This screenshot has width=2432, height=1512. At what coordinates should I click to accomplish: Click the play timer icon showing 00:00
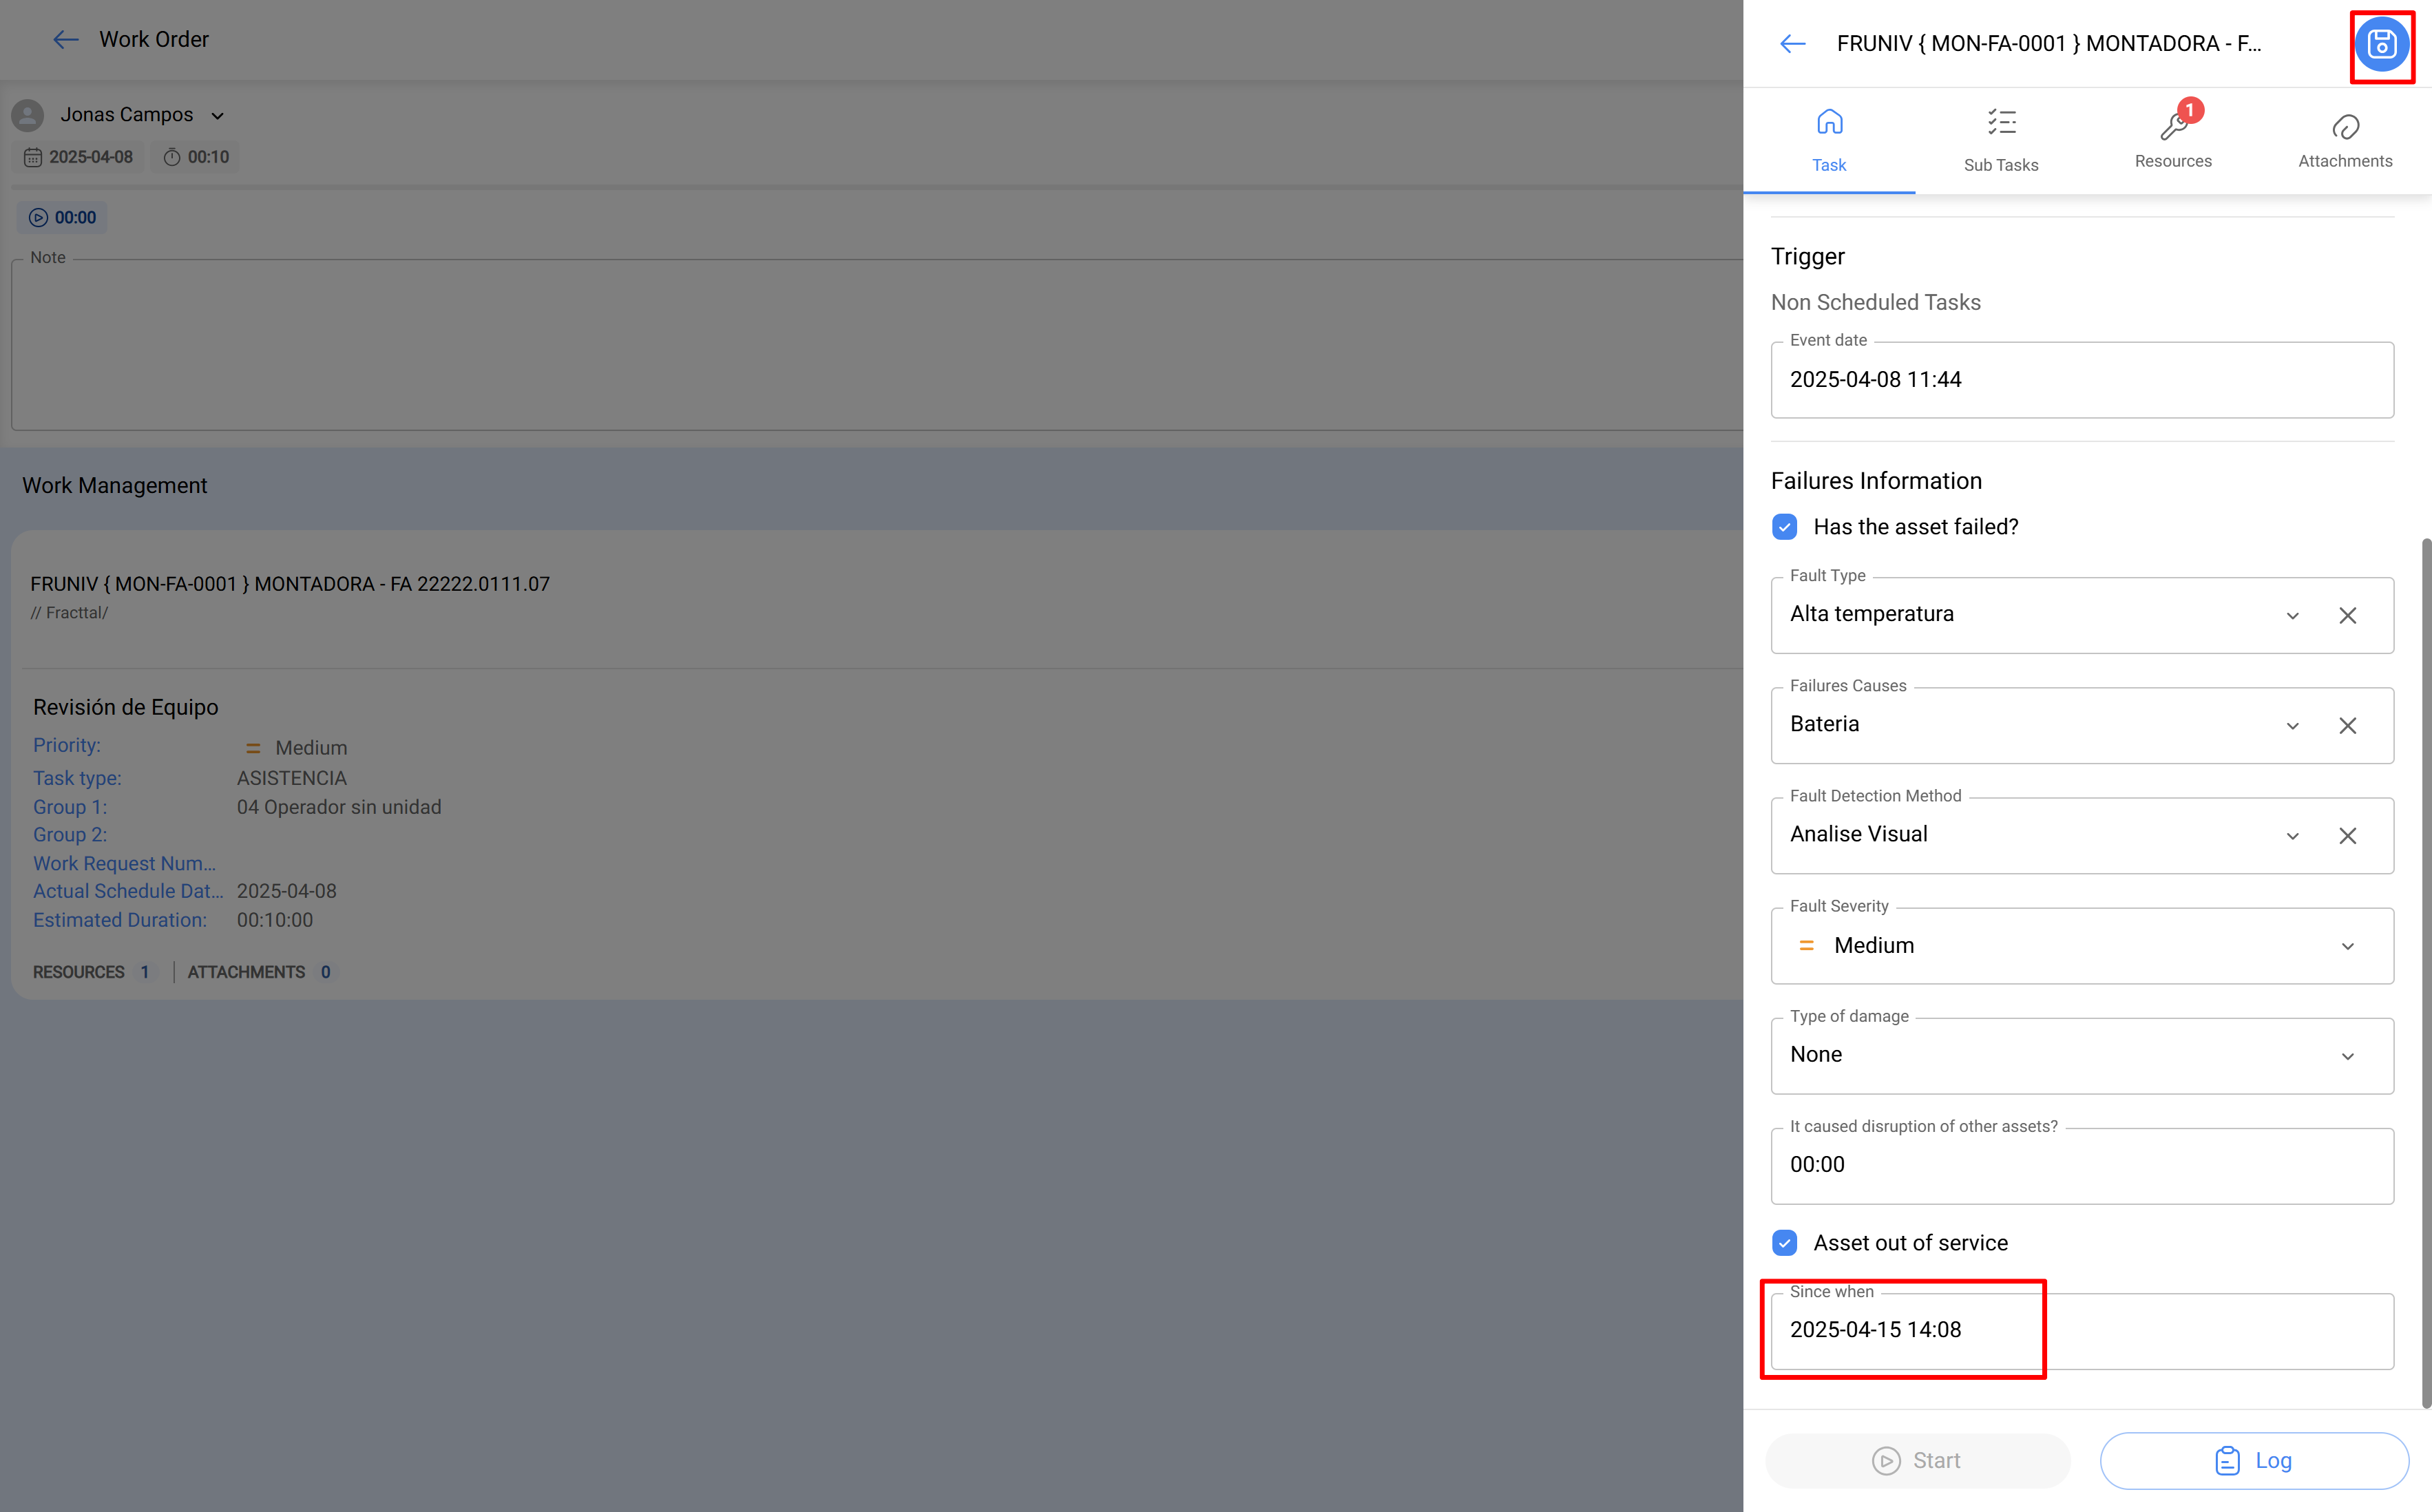pos(38,217)
